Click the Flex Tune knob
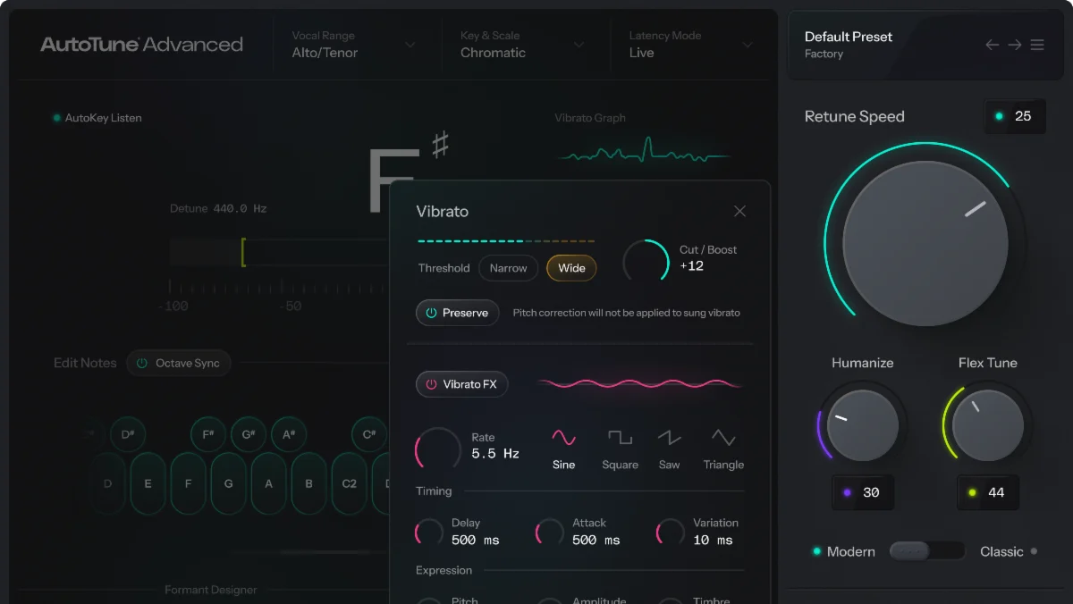 click(988, 424)
